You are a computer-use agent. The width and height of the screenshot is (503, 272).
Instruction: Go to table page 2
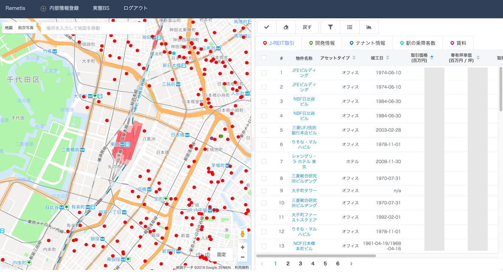[x=288, y=264]
